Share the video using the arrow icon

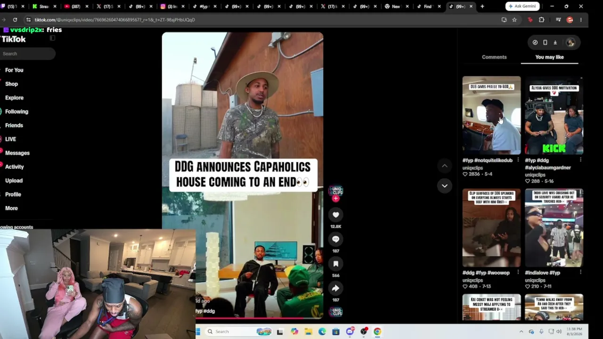(x=335, y=288)
